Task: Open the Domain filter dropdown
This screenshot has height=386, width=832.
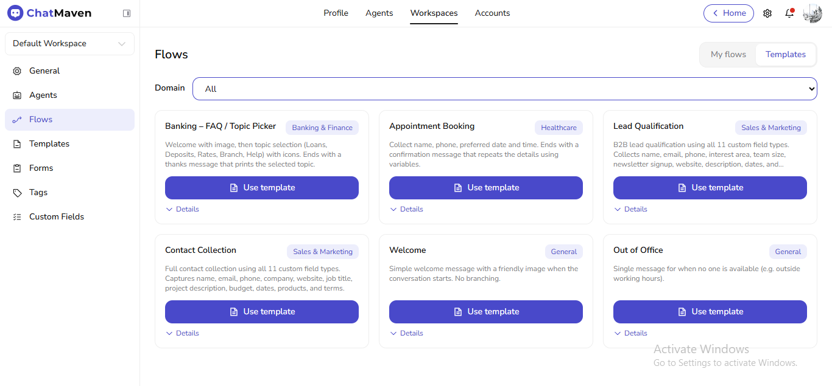Action: tap(504, 88)
